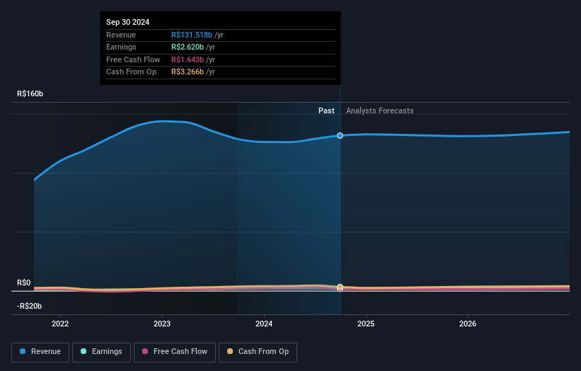This screenshot has width=581, height=371.
Task: Click the 2022 x-axis label
Action: coord(60,324)
